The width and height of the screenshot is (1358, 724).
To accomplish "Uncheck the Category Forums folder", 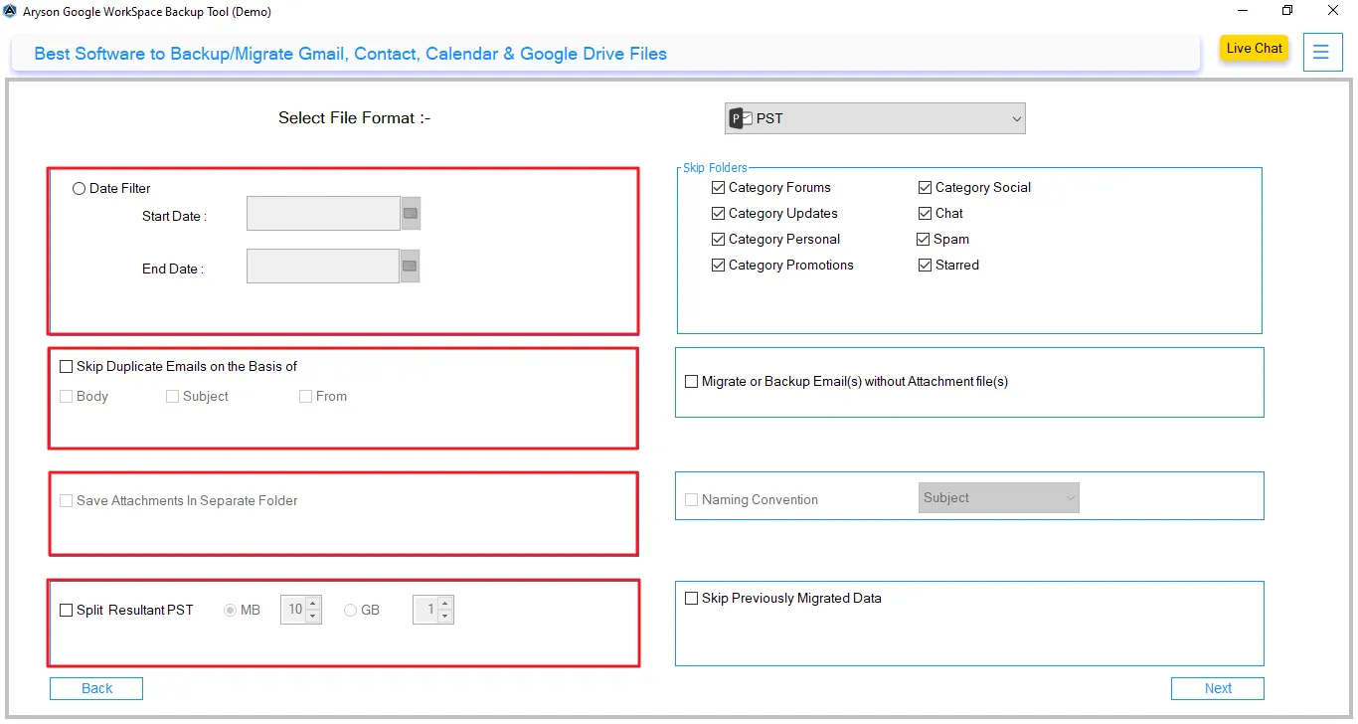I will tap(719, 188).
